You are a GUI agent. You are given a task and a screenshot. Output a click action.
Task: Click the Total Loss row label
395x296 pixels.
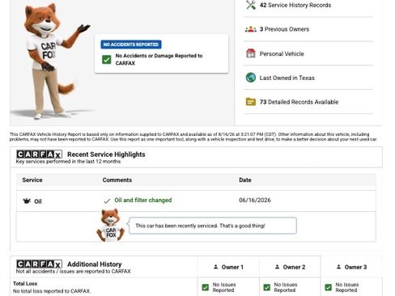click(25, 284)
